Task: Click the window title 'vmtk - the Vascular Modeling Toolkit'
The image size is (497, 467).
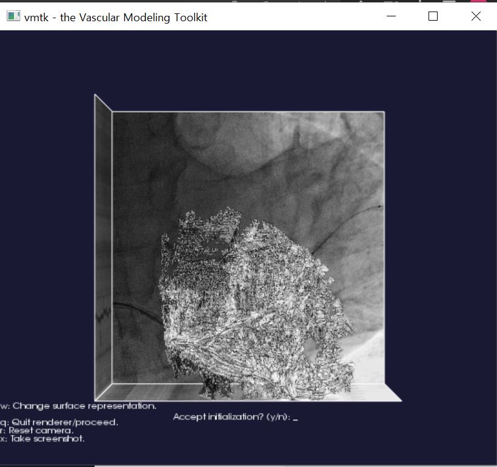Action: (116, 18)
